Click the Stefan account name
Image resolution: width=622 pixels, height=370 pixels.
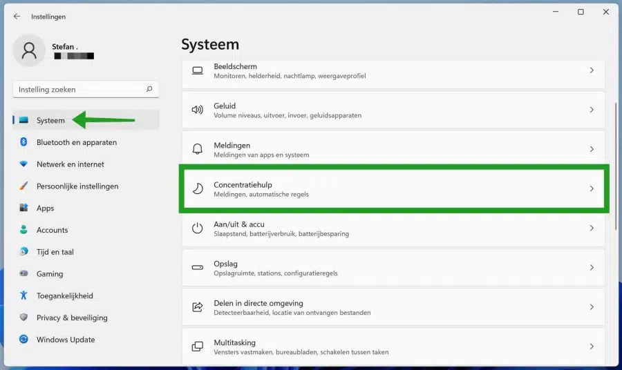[65, 46]
